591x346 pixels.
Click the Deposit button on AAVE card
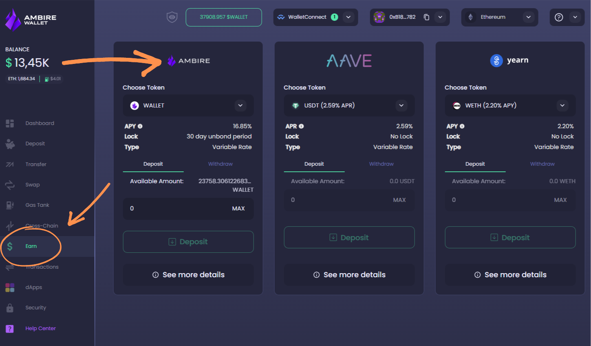(x=349, y=237)
